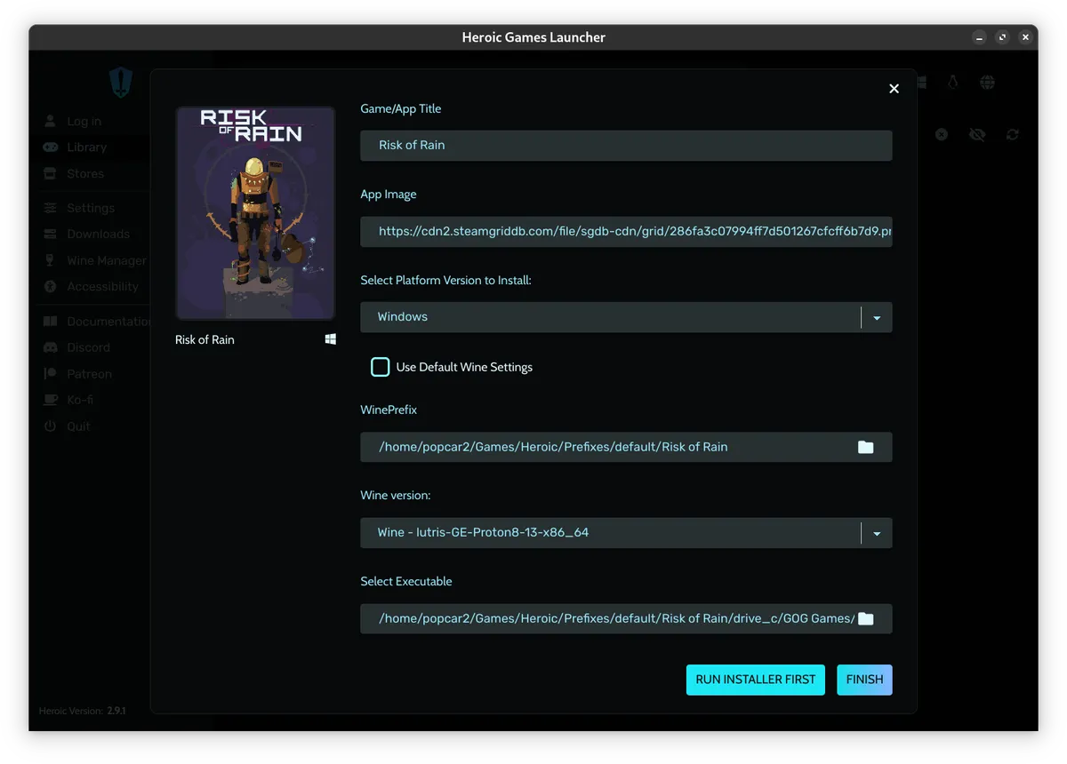Image resolution: width=1067 pixels, height=764 pixels.
Task: Click the Accessibility icon in sidebar
Action: pyautogui.click(x=50, y=286)
